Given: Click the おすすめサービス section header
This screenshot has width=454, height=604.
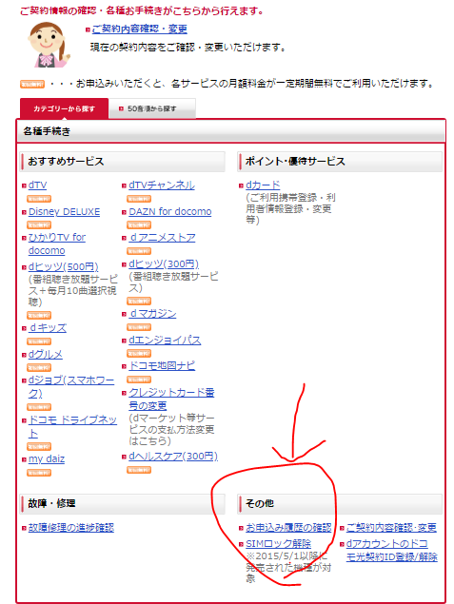Looking at the screenshot, I should click(x=122, y=162).
